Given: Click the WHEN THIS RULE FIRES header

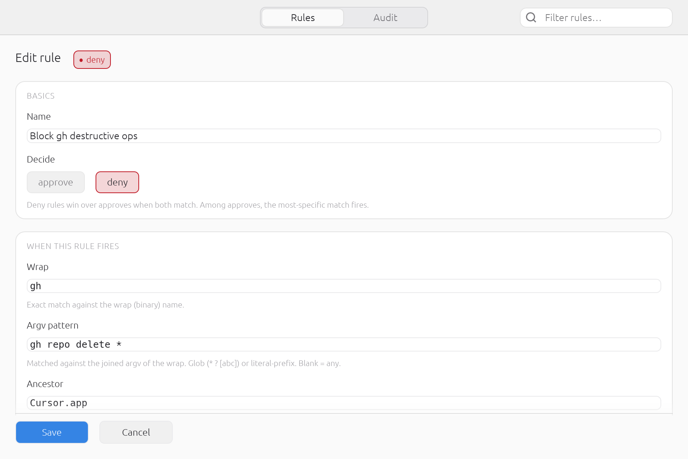Looking at the screenshot, I should [73, 246].
